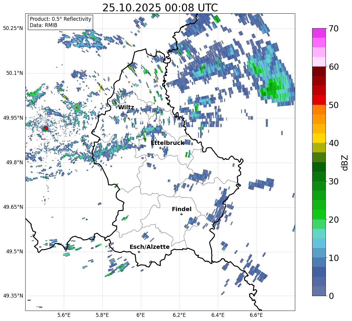Click the magenta 70 dBZ colorbar segment
Viewport: 352px width, 321px height.
(319, 33)
